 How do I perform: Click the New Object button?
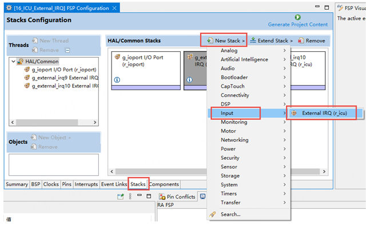(51, 138)
